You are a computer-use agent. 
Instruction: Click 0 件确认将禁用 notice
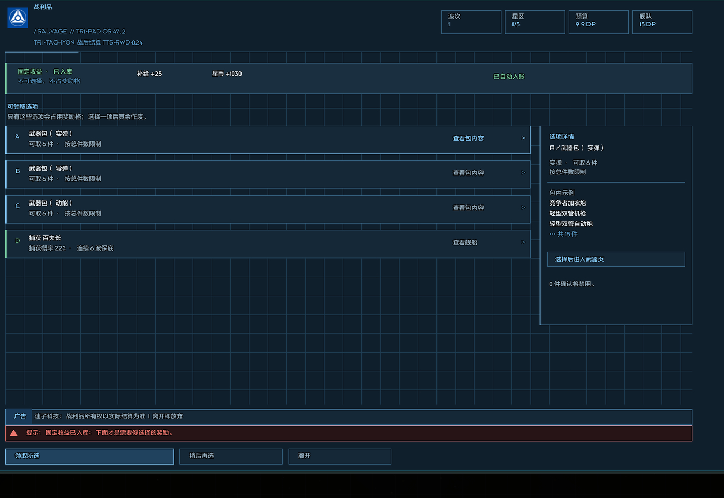point(572,284)
